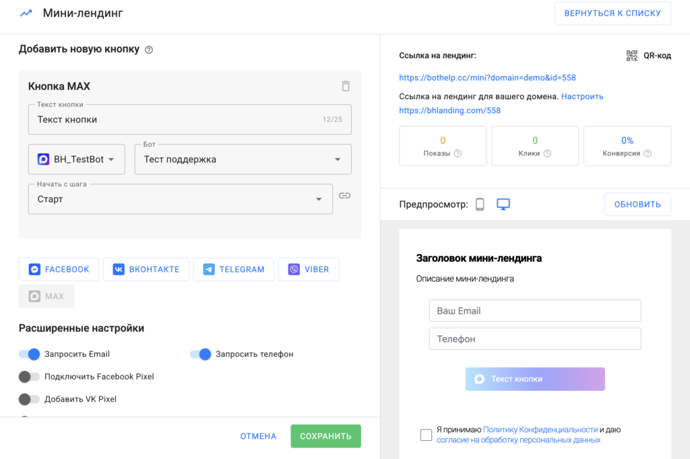The height and width of the screenshot is (459, 690).
Task: Show help tooltip for Показы stat
Action: click(458, 153)
